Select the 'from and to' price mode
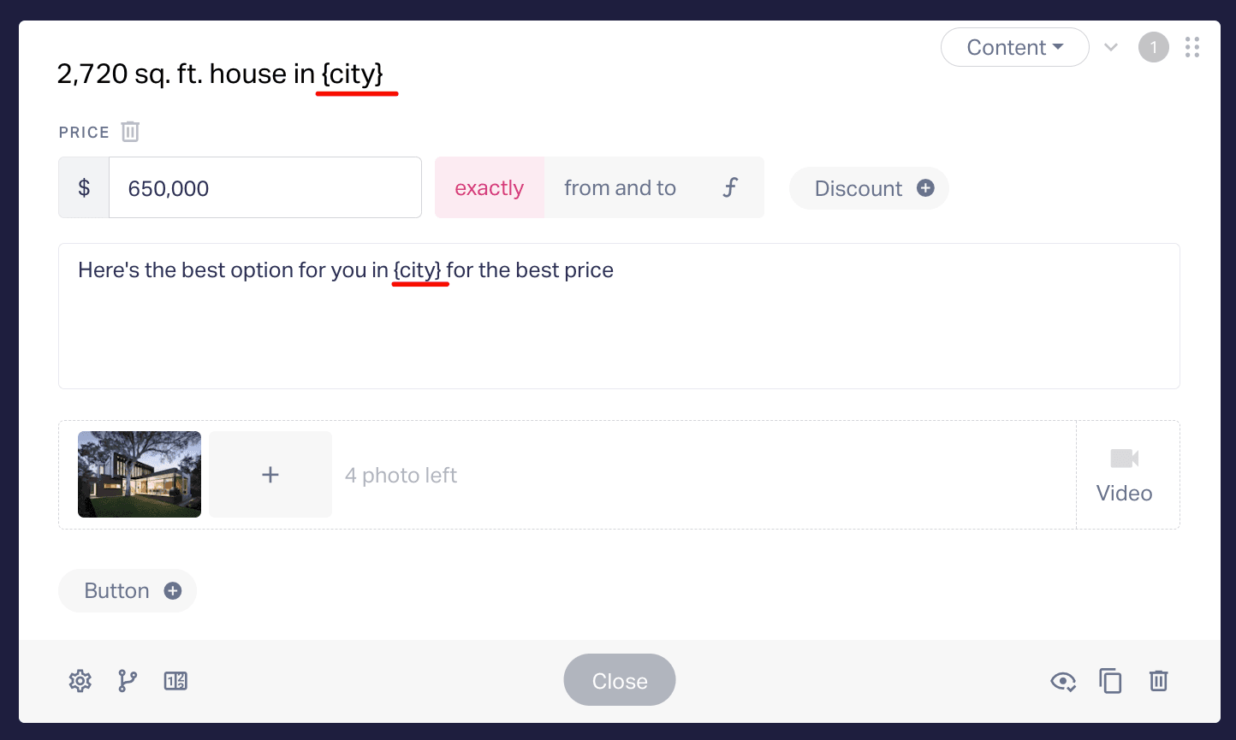This screenshot has height=740, width=1236. 621,187
